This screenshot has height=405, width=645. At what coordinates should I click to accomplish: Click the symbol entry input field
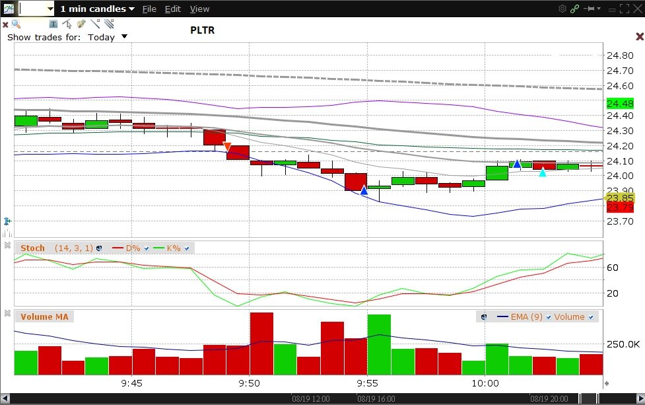33,9
